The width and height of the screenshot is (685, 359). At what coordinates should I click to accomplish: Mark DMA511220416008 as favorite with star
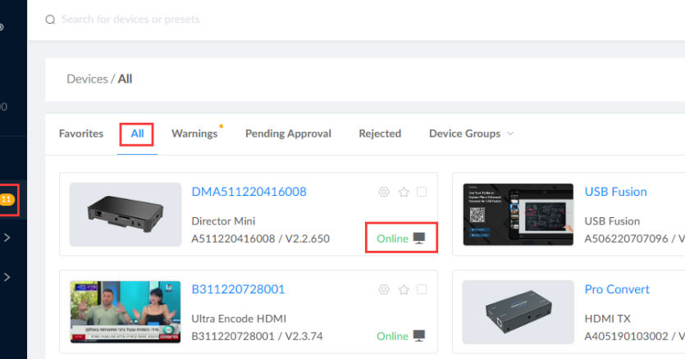pyautogui.click(x=404, y=192)
